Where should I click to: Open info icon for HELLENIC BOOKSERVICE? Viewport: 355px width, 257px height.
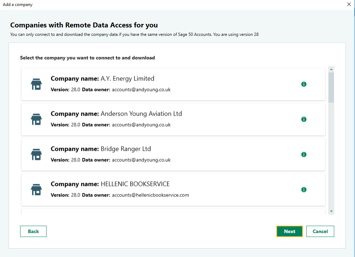coord(304,189)
